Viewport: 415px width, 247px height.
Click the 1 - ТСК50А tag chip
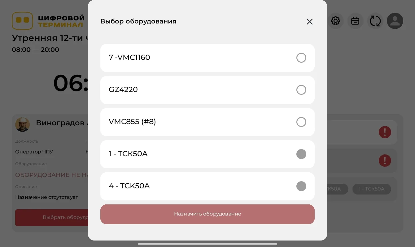click(x=372, y=189)
